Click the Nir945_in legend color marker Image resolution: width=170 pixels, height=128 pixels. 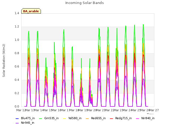point(17,123)
